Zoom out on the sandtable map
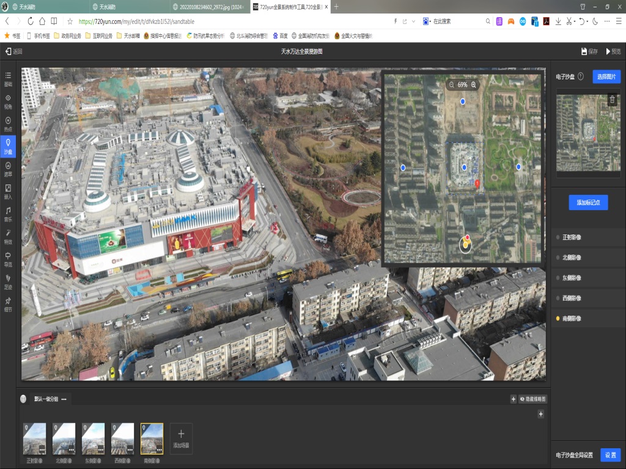 (x=451, y=85)
